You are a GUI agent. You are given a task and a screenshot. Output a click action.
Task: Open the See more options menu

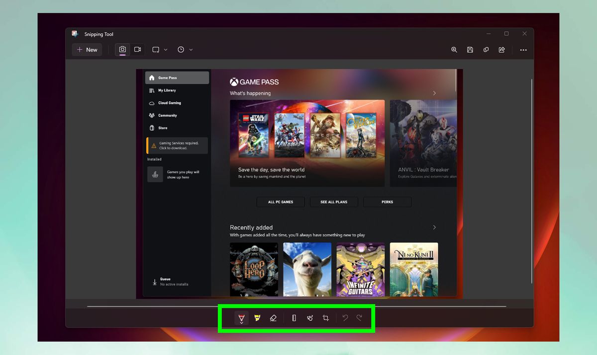[523, 50]
